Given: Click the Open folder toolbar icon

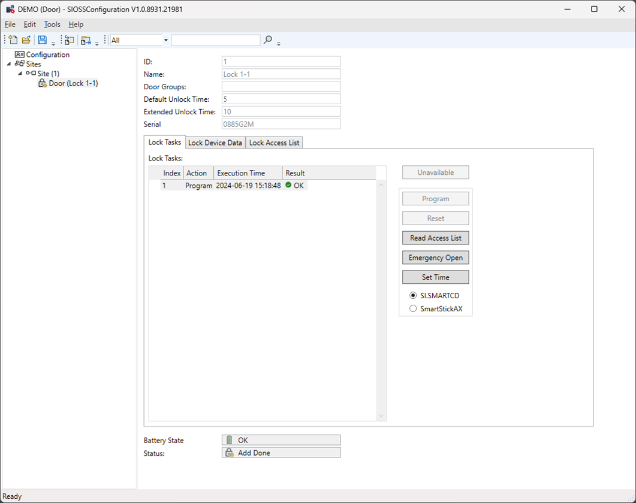Looking at the screenshot, I should coord(26,40).
